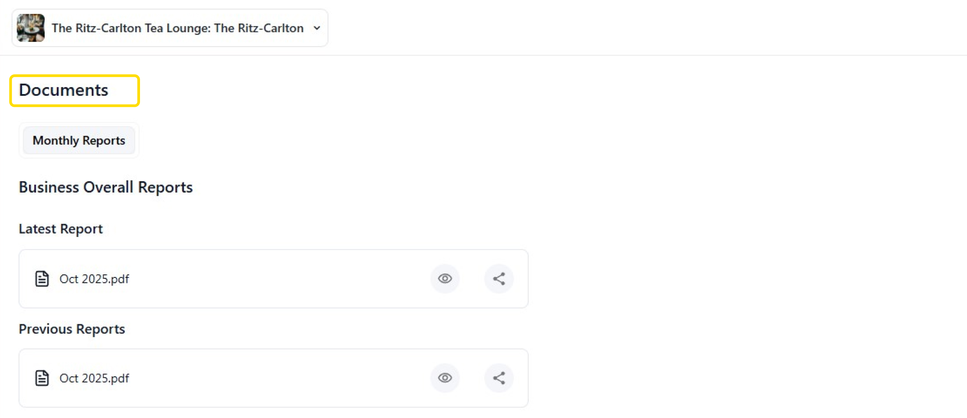Share the Previous Reports Oct 2025 file
The image size is (967, 418).
coord(499,378)
